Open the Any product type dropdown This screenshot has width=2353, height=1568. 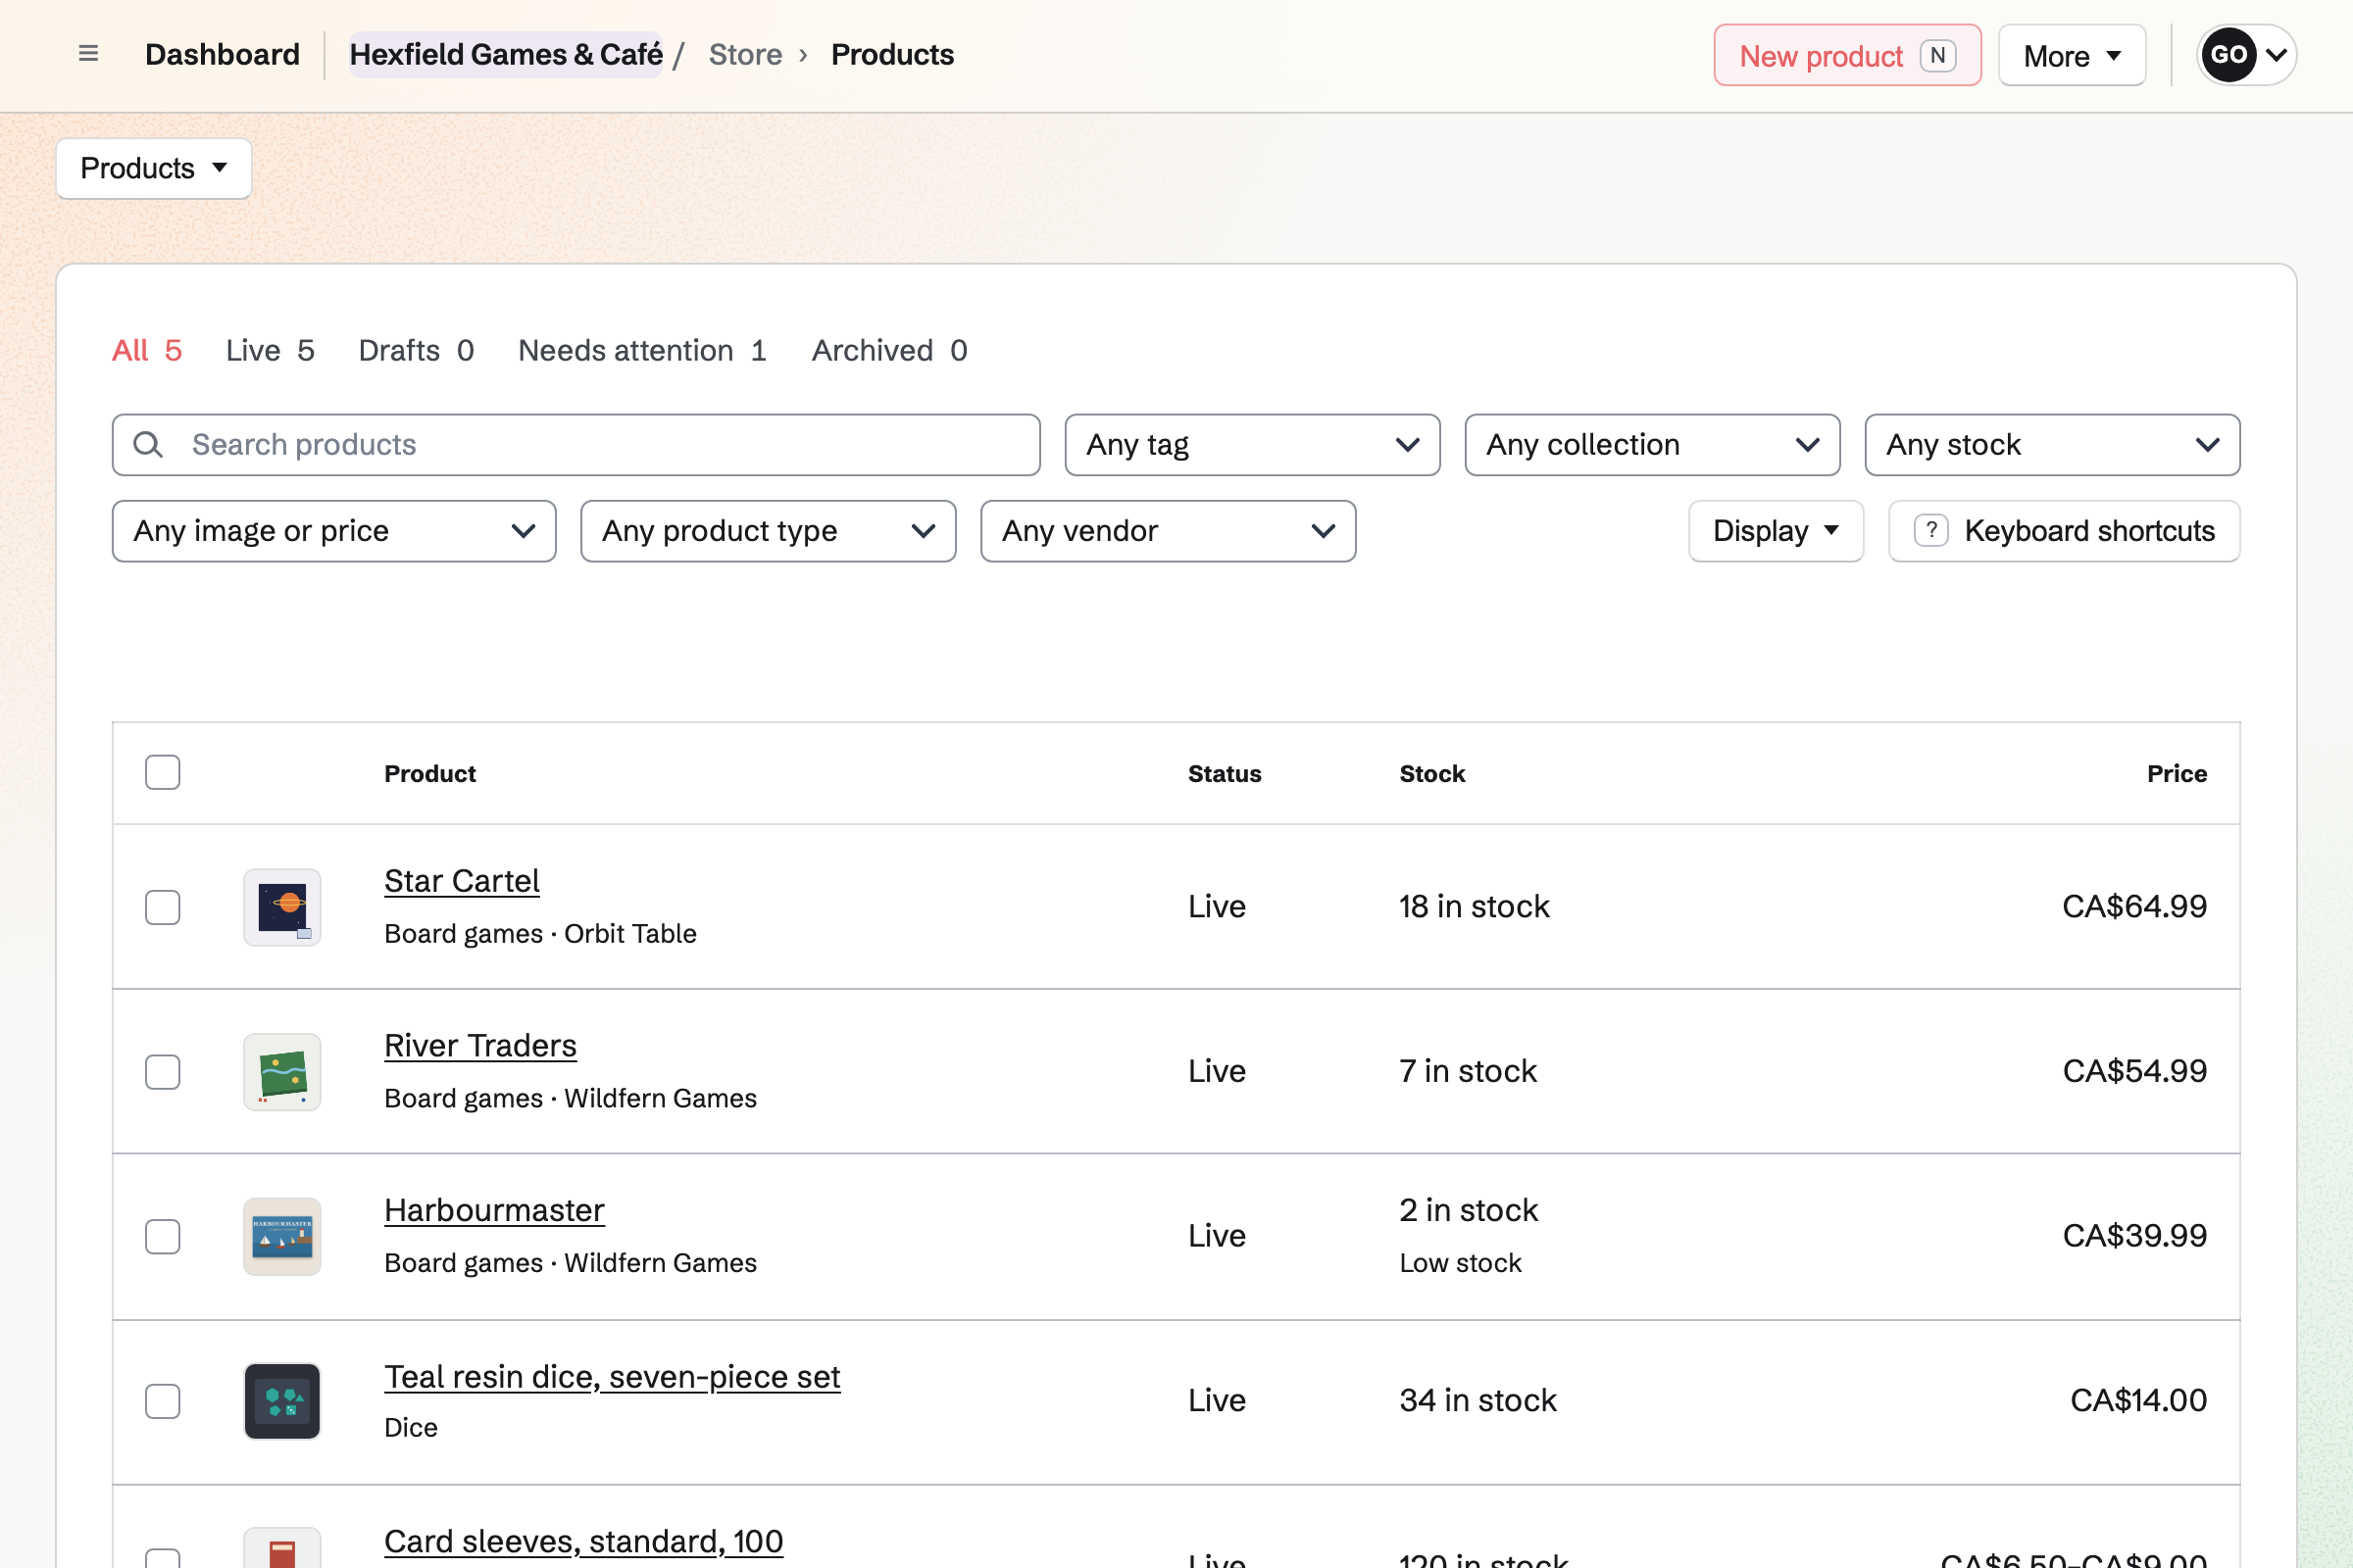(x=769, y=531)
